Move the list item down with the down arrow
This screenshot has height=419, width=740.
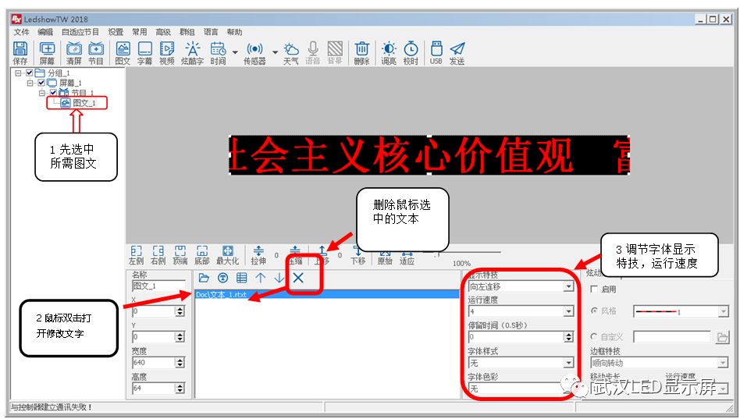tap(279, 278)
